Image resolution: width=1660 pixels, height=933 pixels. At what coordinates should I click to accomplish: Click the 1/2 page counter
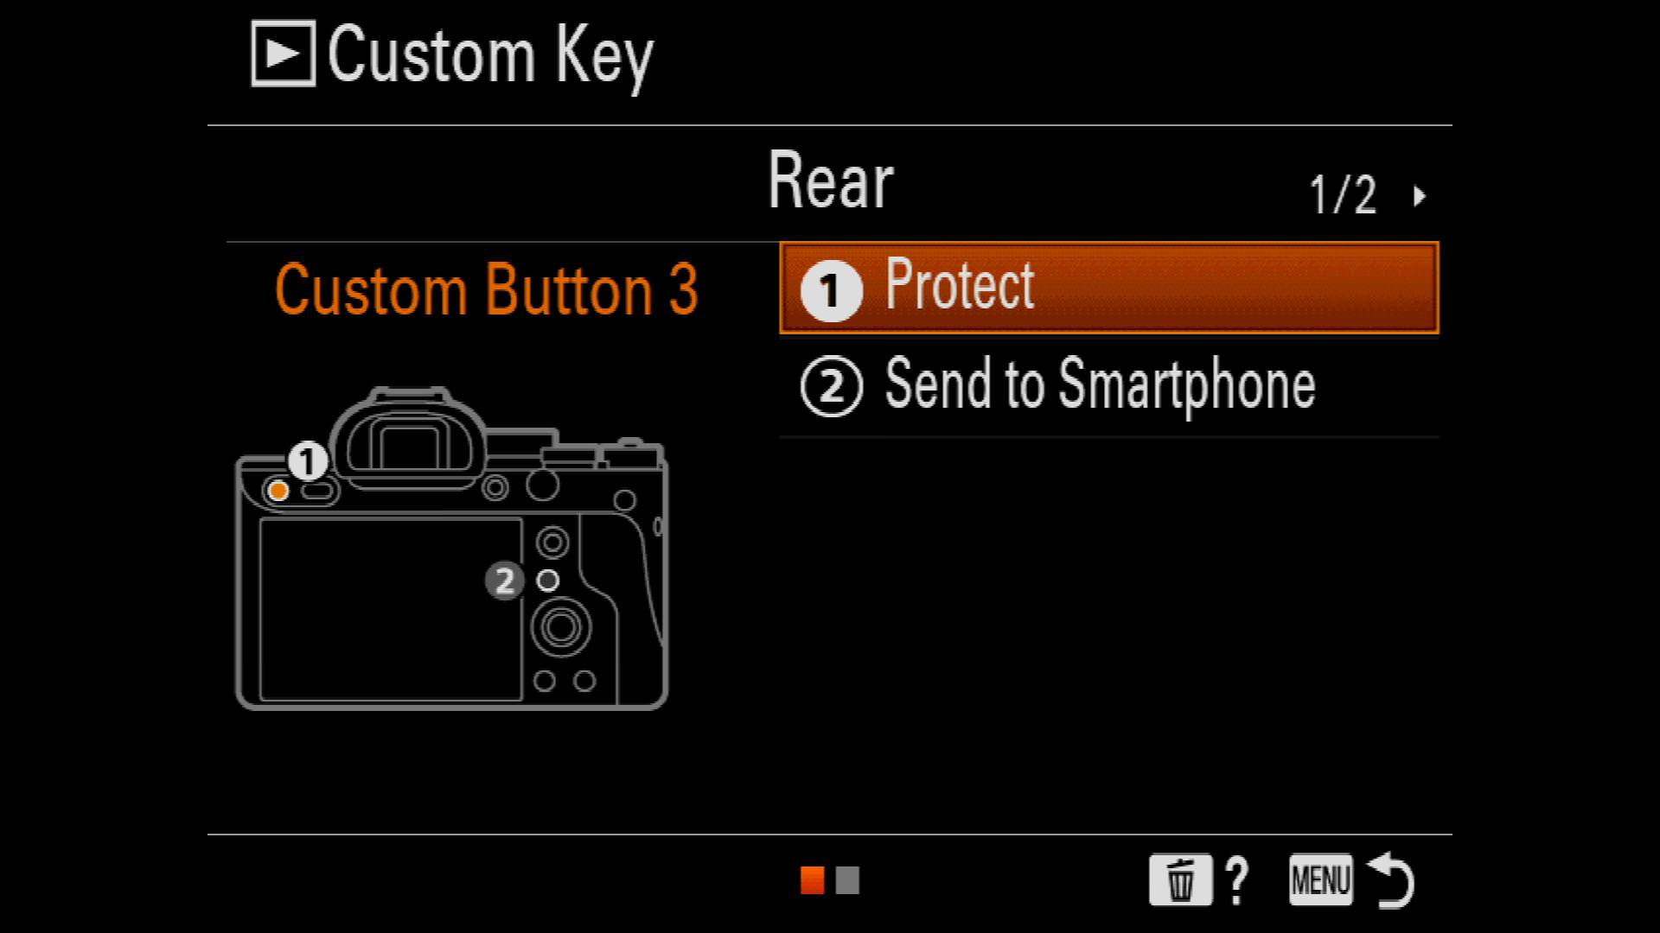click(x=1342, y=194)
